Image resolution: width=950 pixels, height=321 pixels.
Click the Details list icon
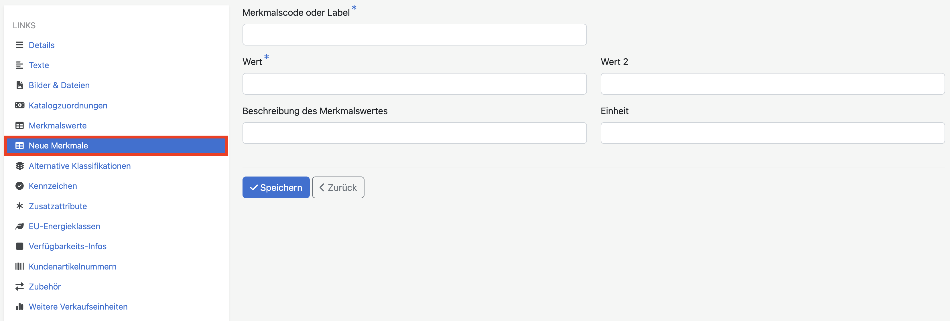19,45
